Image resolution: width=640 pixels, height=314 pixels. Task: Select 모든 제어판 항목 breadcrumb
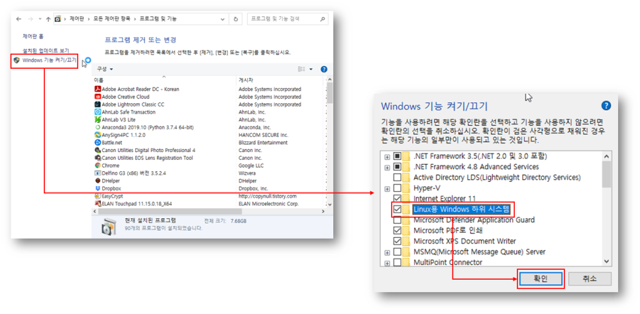(x=111, y=19)
